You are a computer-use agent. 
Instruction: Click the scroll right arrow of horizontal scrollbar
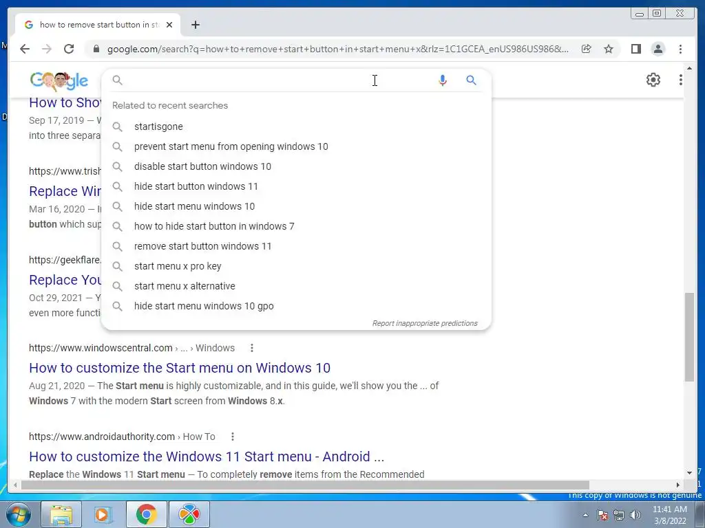678,485
